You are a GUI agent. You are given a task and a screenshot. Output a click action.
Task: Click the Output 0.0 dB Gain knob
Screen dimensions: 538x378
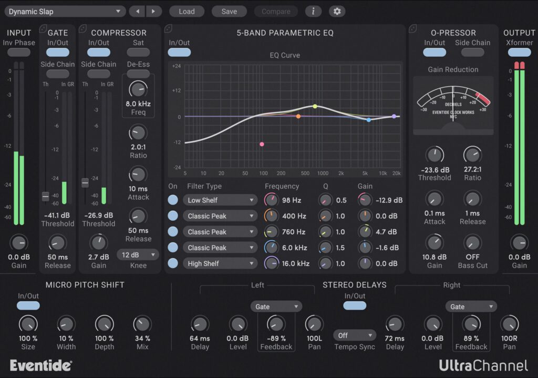[519, 243]
